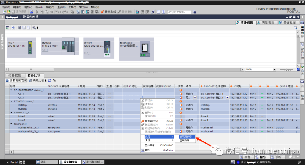
Task: Choose 属性 in context menu
Action: 158,150
